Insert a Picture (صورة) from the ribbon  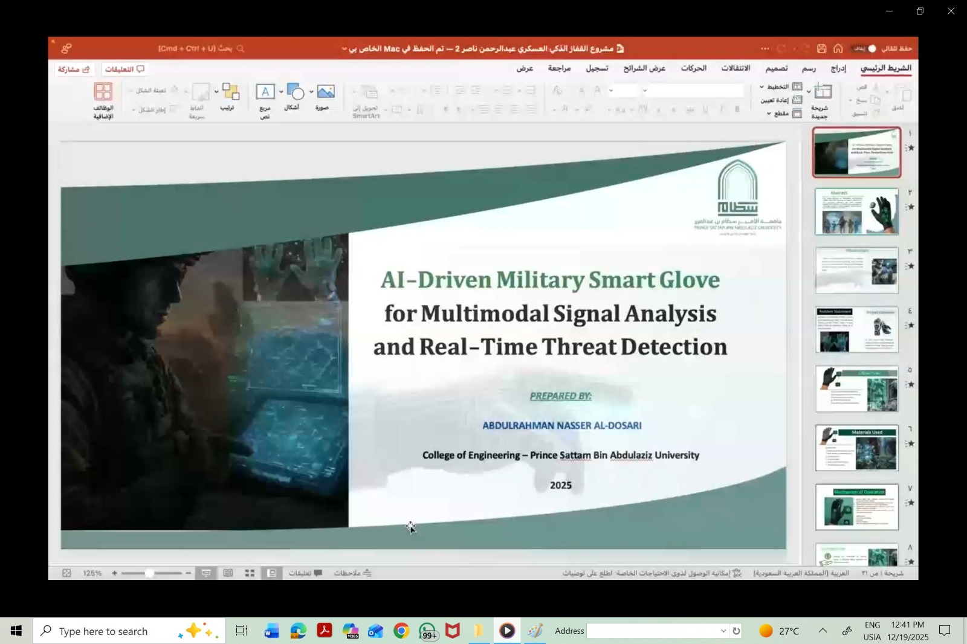325,92
